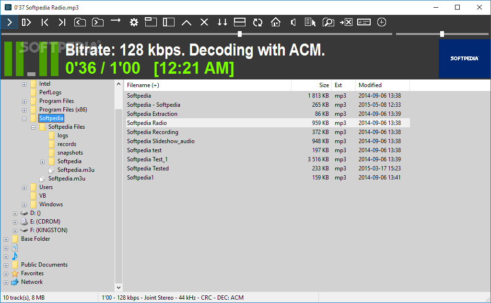Sort by Filename (+) column header
Screen dimensions: 491x303
click(208, 85)
